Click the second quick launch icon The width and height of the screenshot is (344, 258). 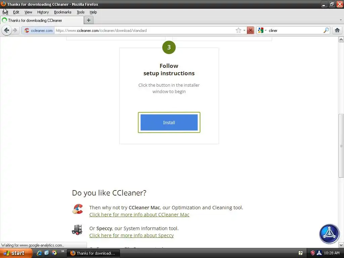pyautogui.click(x=47, y=253)
